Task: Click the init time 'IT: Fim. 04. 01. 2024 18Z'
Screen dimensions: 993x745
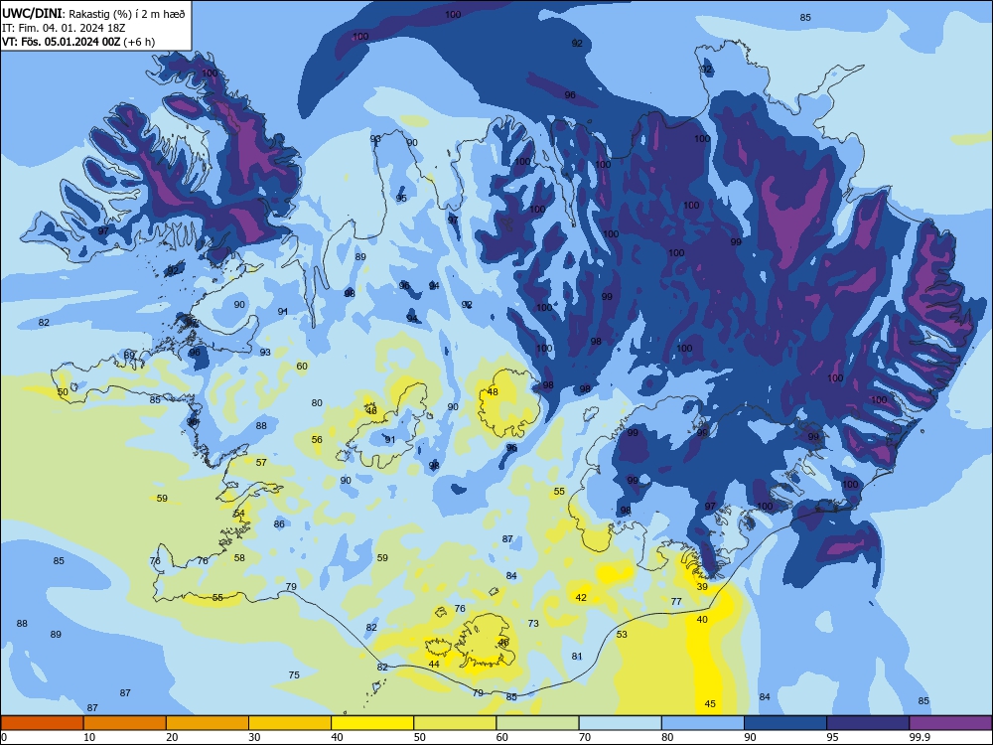Action: pos(64,28)
